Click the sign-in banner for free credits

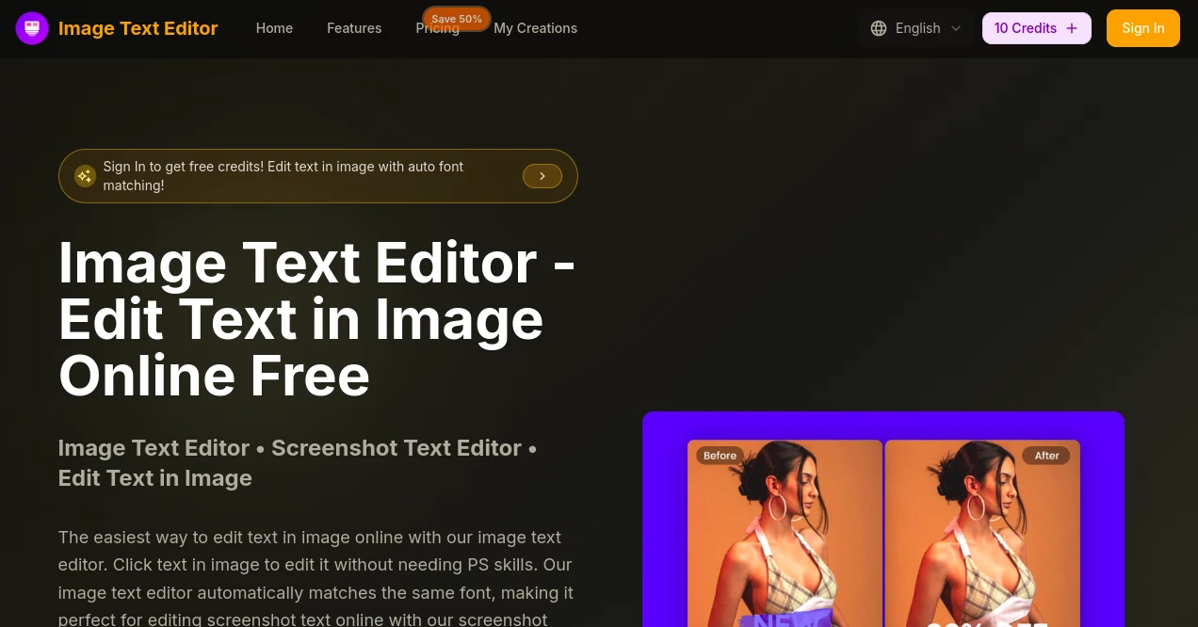(x=317, y=176)
